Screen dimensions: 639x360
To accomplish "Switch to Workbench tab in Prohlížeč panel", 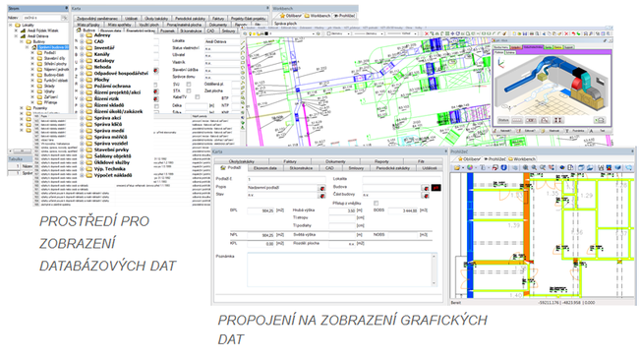I will pyautogui.click(x=522, y=159).
